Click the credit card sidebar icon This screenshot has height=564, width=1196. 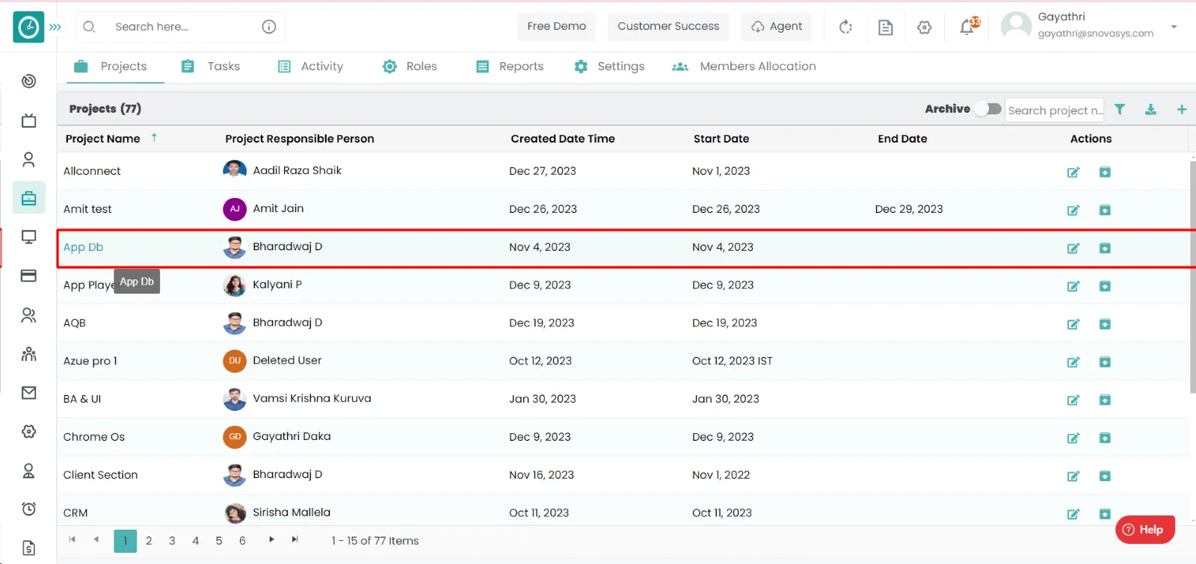(x=28, y=276)
